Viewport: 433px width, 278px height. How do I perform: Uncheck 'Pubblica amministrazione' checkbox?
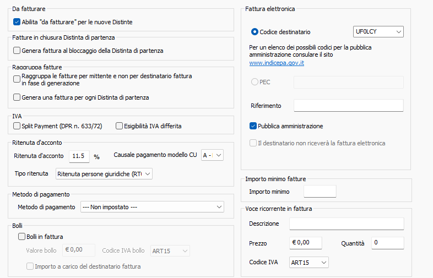coord(253,126)
